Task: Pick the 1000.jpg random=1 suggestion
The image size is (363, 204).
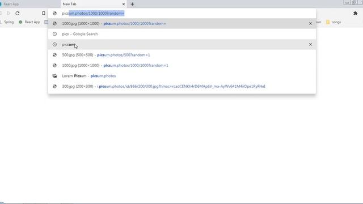Action: tap(182, 66)
